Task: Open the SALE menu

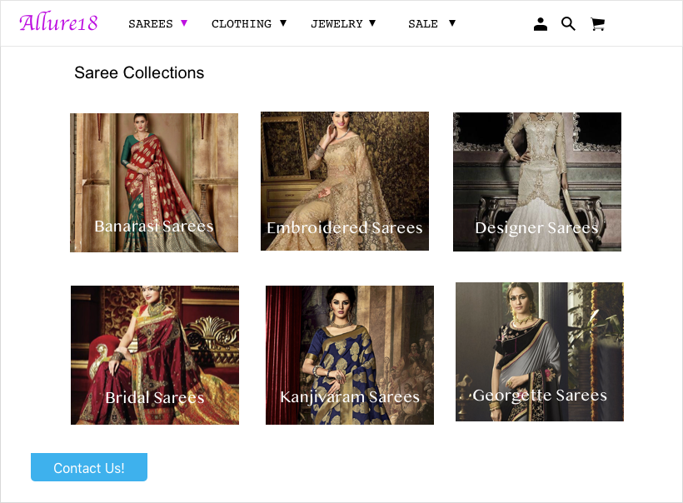Action: [423, 23]
